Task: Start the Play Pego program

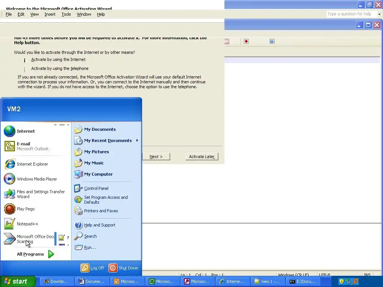Action: coord(19,209)
